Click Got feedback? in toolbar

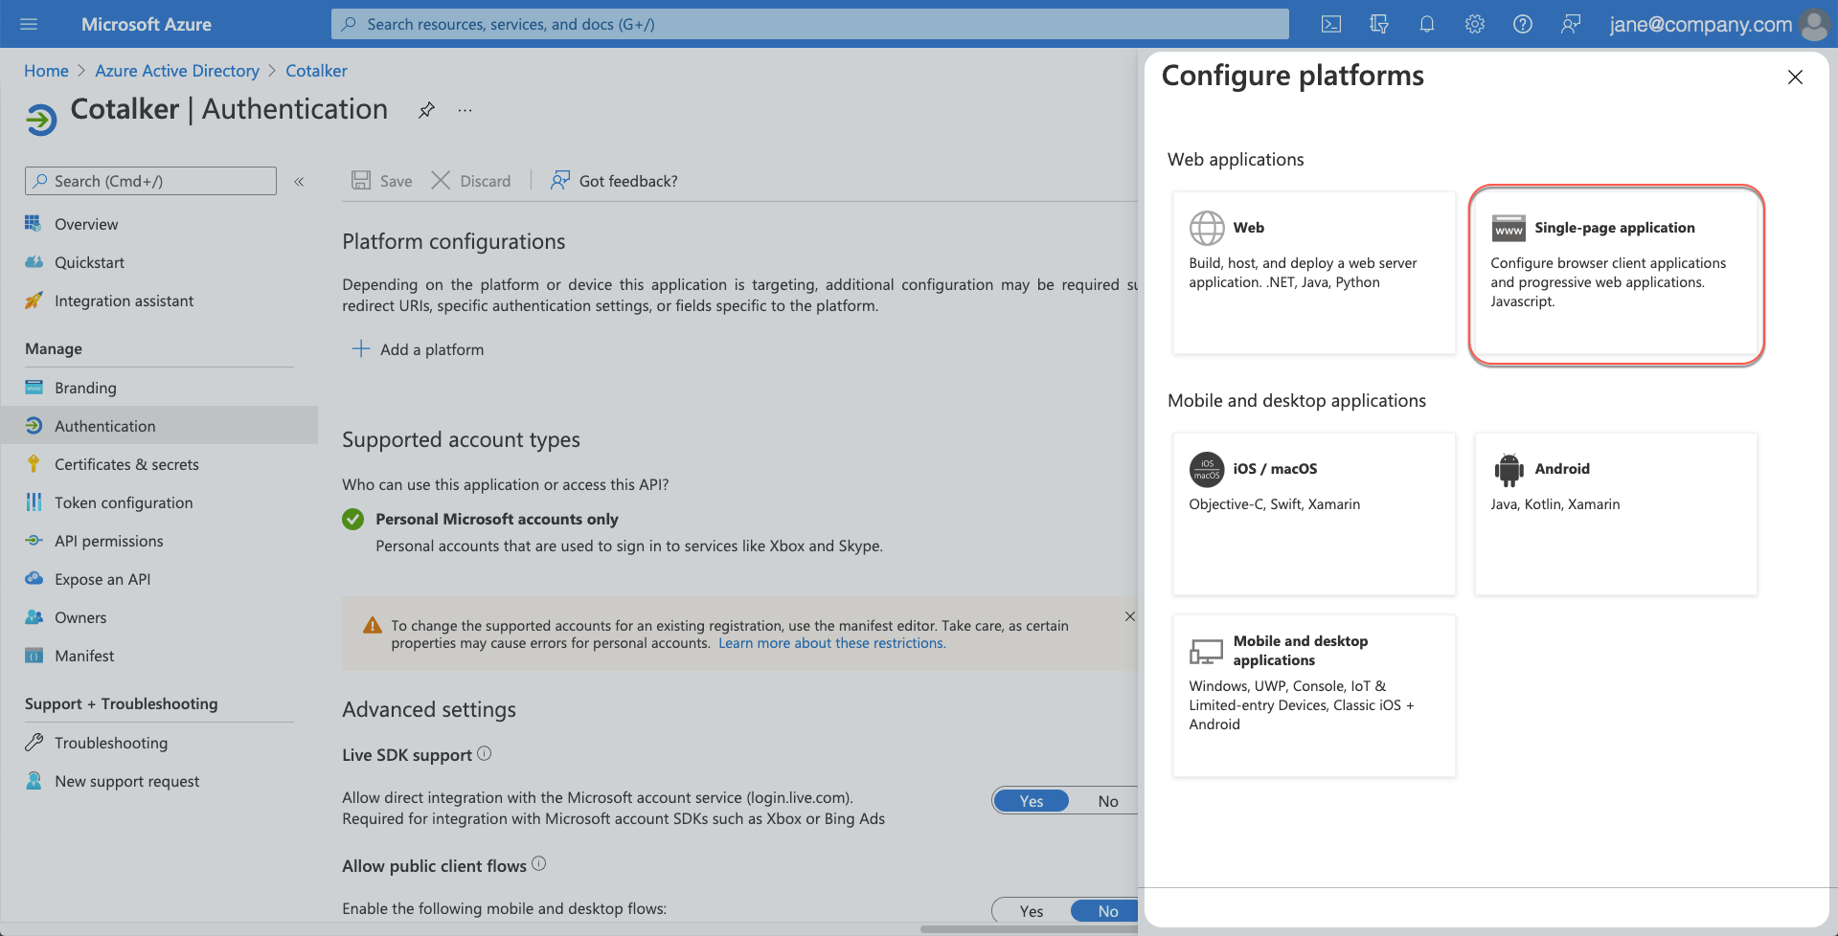point(614,181)
